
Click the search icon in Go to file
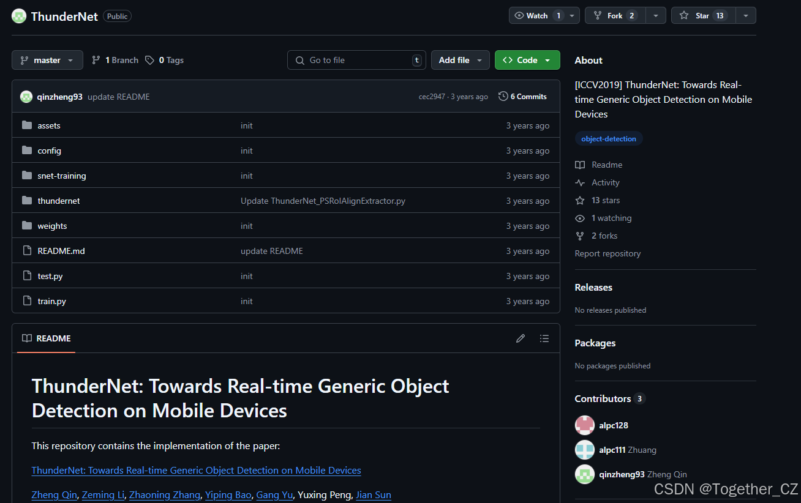coord(299,60)
